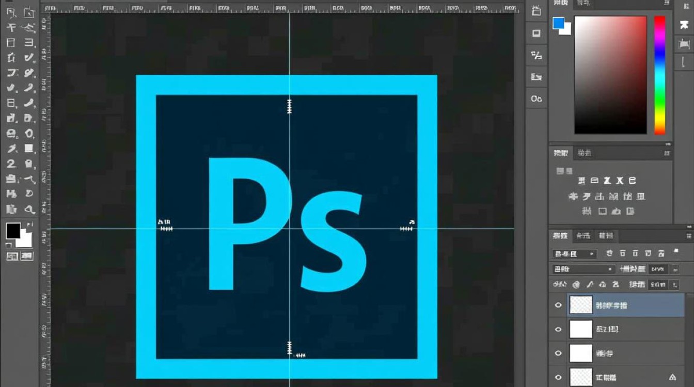The image size is (694, 387).
Task: Open the layer filter type dropdown
Action: (574, 254)
